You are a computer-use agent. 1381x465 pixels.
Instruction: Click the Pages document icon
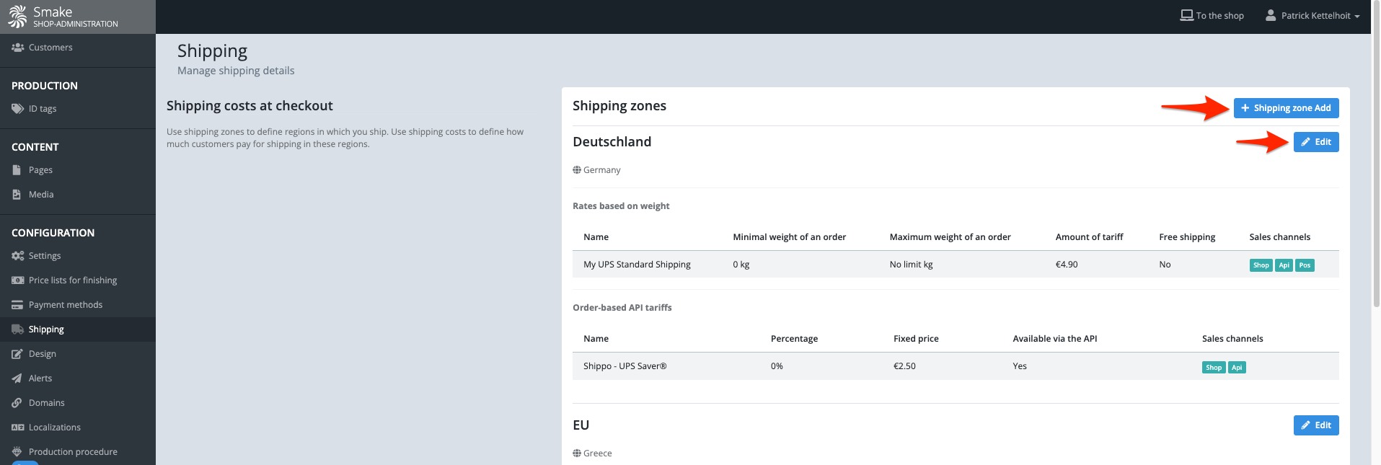click(x=17, y=170)
